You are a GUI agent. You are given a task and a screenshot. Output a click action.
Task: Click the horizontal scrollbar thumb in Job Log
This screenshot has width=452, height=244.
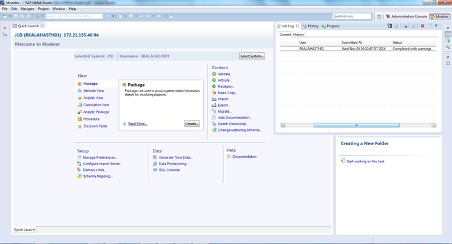[x=356, y=125]
